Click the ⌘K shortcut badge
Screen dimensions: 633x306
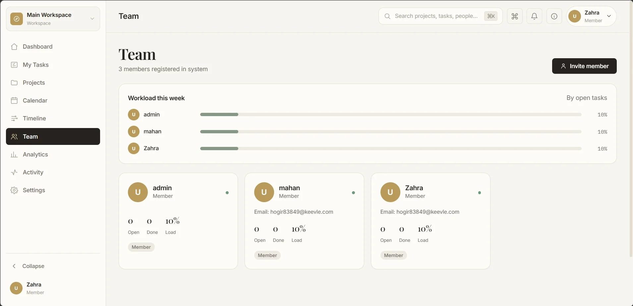[491, 16]
